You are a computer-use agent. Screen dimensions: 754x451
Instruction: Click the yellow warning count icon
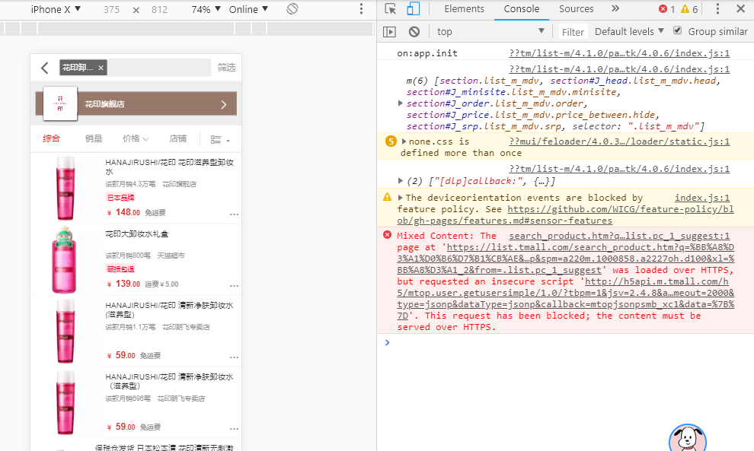pyautogui.click(x=685, y=8)
